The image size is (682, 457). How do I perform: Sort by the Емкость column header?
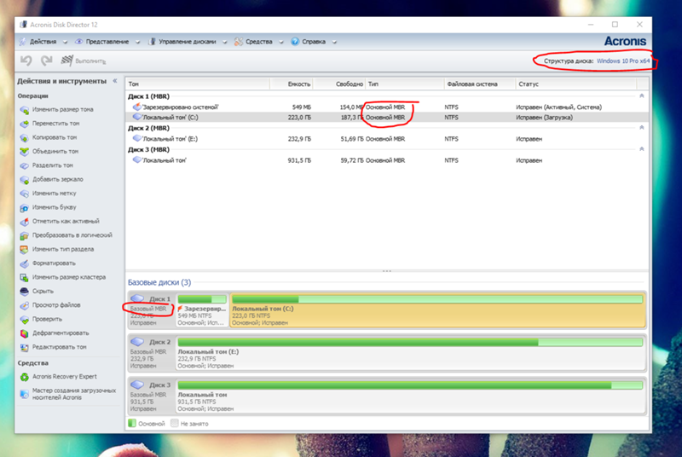point(292,84)
